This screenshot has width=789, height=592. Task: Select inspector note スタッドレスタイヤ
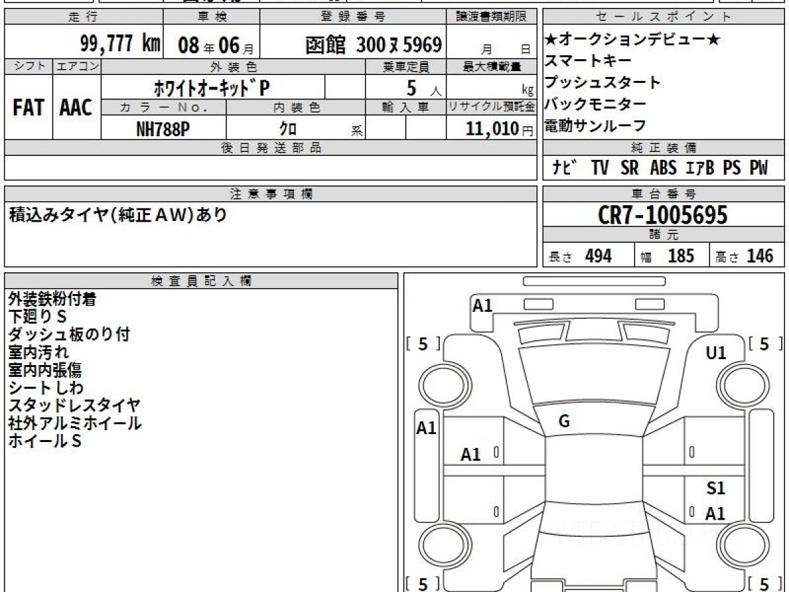pyautogui.click(x=74, y=405)
